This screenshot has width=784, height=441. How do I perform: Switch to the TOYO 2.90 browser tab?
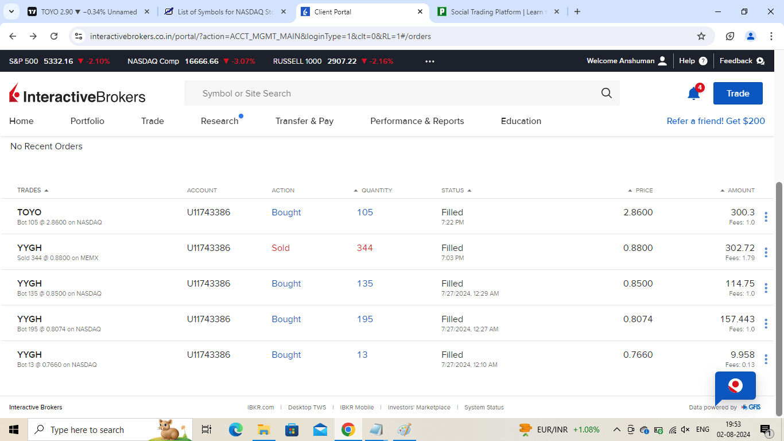pyautogui.click(x=90, y=11)
